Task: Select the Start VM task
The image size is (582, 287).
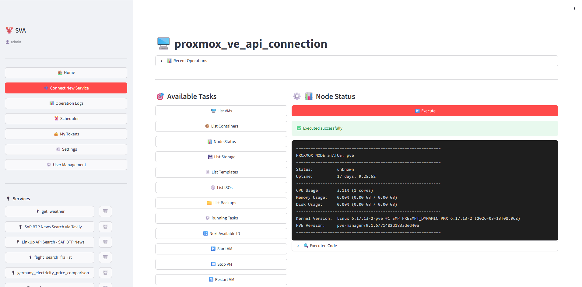Action: pos(221,249)
